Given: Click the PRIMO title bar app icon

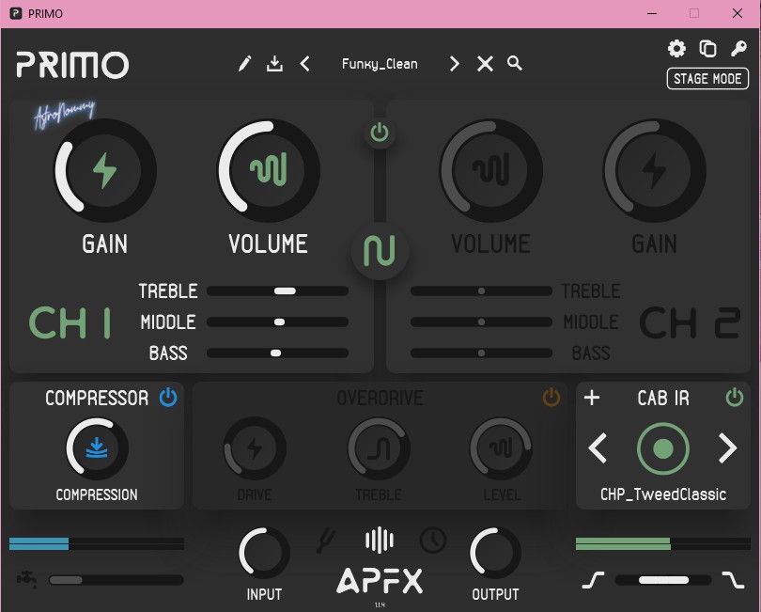Looking at the screenshot, I should point(16,13).
